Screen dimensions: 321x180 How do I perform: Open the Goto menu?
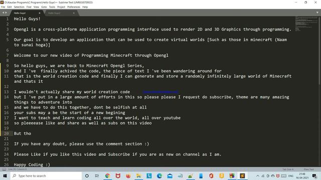[44, 7]
